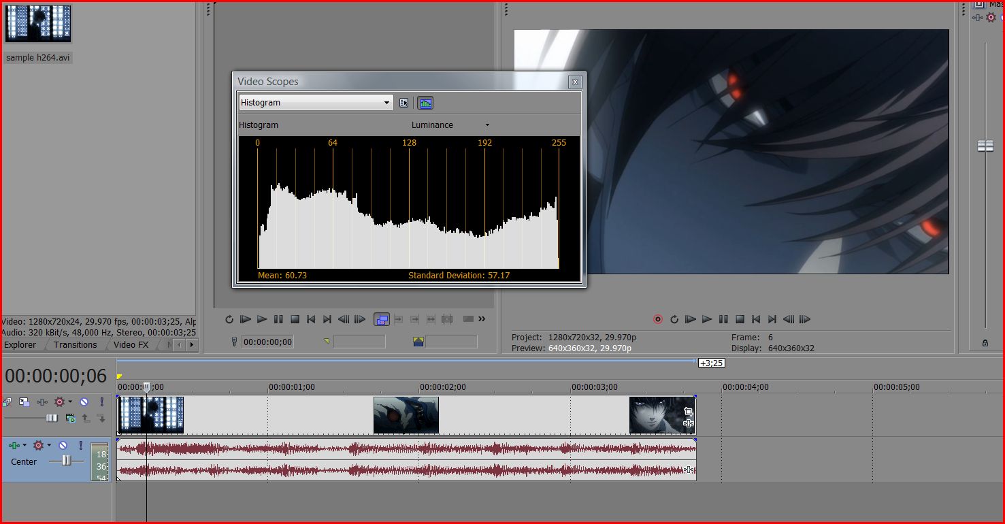Toggle the master fader channel lock icon
This screenshot has width=1005, height=524.
pos(985,343)
